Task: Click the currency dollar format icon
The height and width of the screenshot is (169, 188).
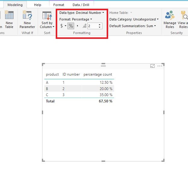Action: (x=61, y=26)
